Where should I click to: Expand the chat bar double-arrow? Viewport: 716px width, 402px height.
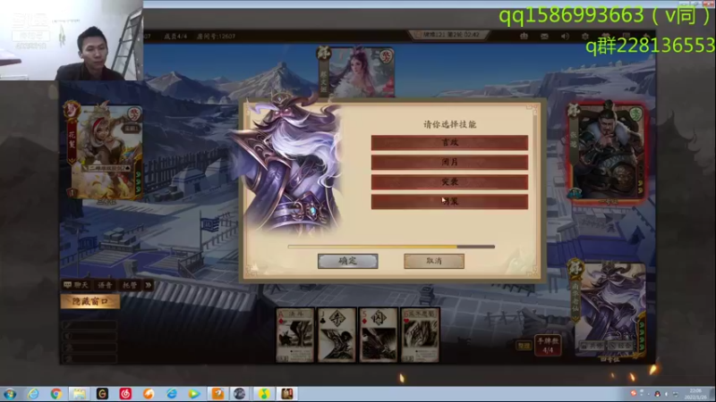pos(149,285)
